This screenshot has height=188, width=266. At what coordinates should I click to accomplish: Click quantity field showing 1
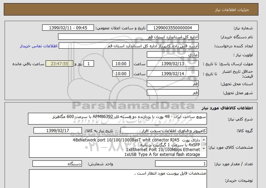click(181, 164)
